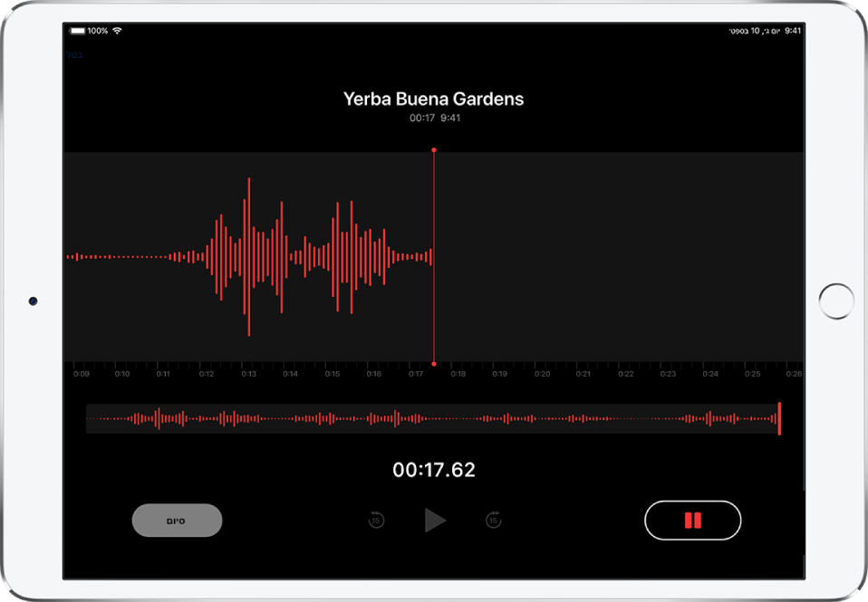Tap the 0:16 mark on the time ruler
868x602 pixels.
click(374, 374)
